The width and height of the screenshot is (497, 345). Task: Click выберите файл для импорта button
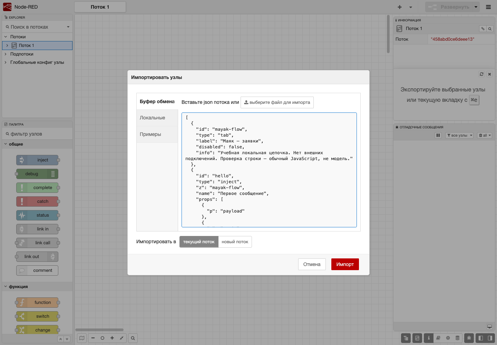pyautogui.click(x=277, y=102)
